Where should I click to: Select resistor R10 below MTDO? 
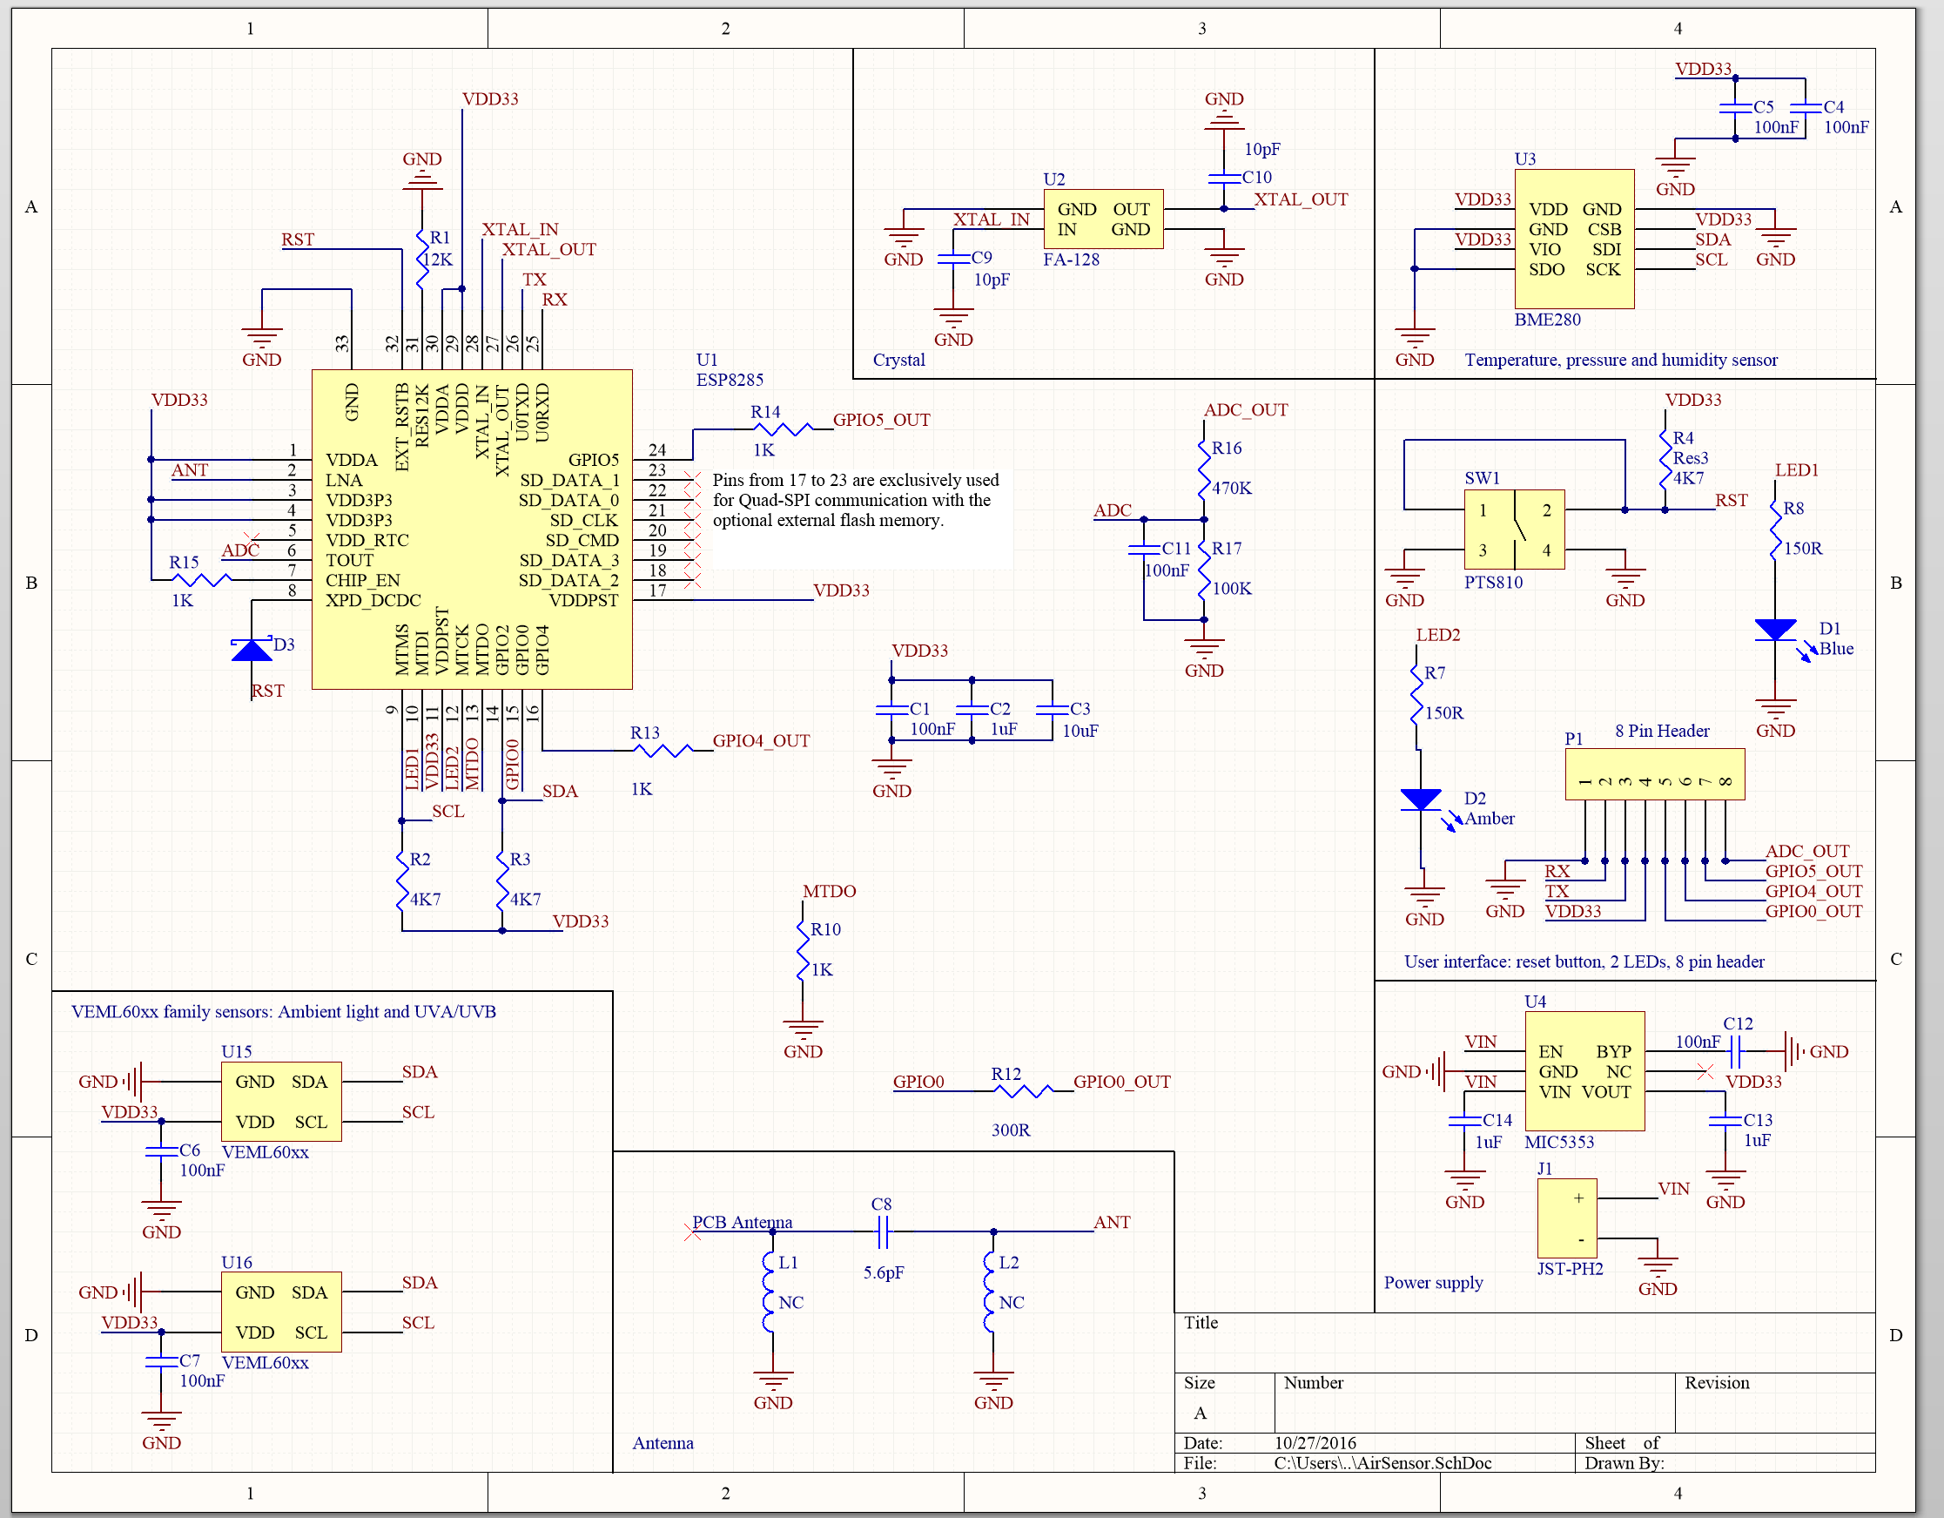click(803, 951)
